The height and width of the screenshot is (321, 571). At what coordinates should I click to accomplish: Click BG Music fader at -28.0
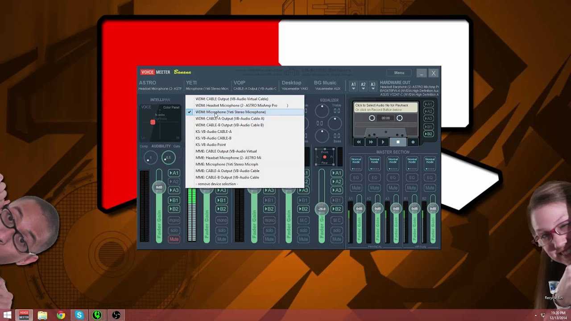pyautogui.click(x=322, y=209)
